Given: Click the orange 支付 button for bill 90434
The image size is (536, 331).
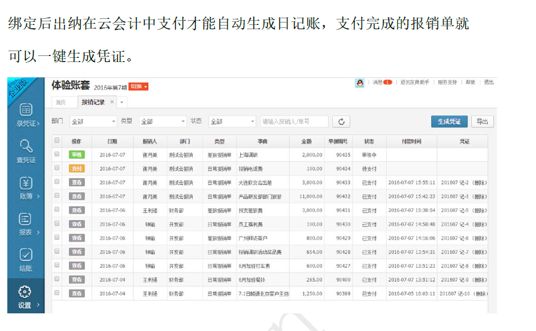Looking at the screenshot, I should [x=77, y=169].
